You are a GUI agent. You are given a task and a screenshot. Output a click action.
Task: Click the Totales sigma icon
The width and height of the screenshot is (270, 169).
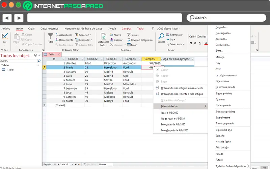129,35
